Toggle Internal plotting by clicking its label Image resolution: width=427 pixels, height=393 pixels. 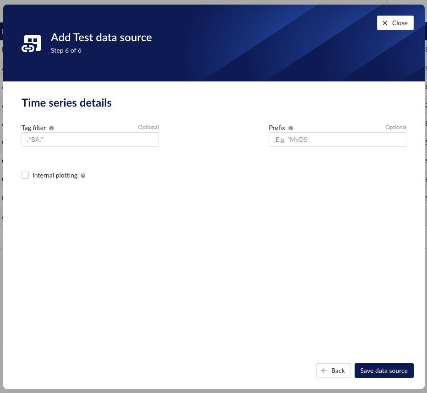pyautogui.click(x=55, y=175)
